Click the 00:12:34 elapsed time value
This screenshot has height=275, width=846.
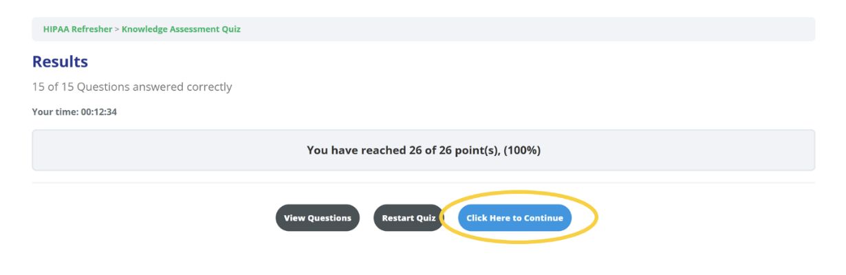99,112
